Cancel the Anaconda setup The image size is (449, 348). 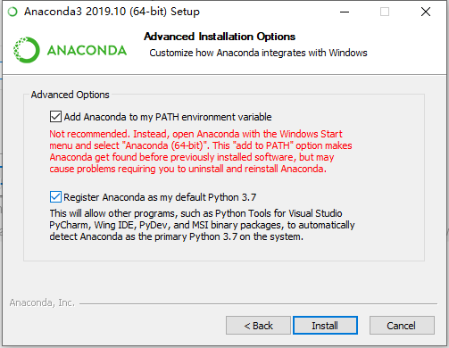pyautogui.click(x=402, y=326)
